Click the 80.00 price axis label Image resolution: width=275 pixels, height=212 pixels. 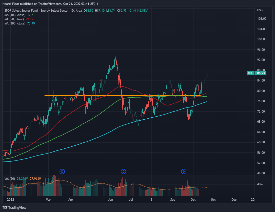pos(261,91)
